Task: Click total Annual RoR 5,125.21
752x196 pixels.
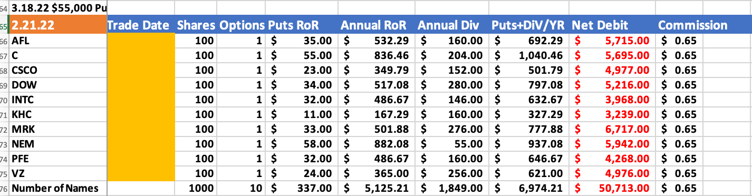Action: pos(376,188)
